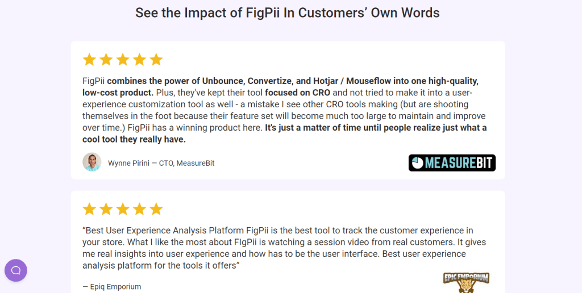The height and width of the screenshot is (293, 582).
Task: Click the middle star in Epiq Emporium's review
Action: pos(123,209)
